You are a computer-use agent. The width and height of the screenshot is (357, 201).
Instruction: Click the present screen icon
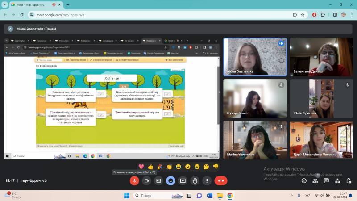(x=183, y=181)
